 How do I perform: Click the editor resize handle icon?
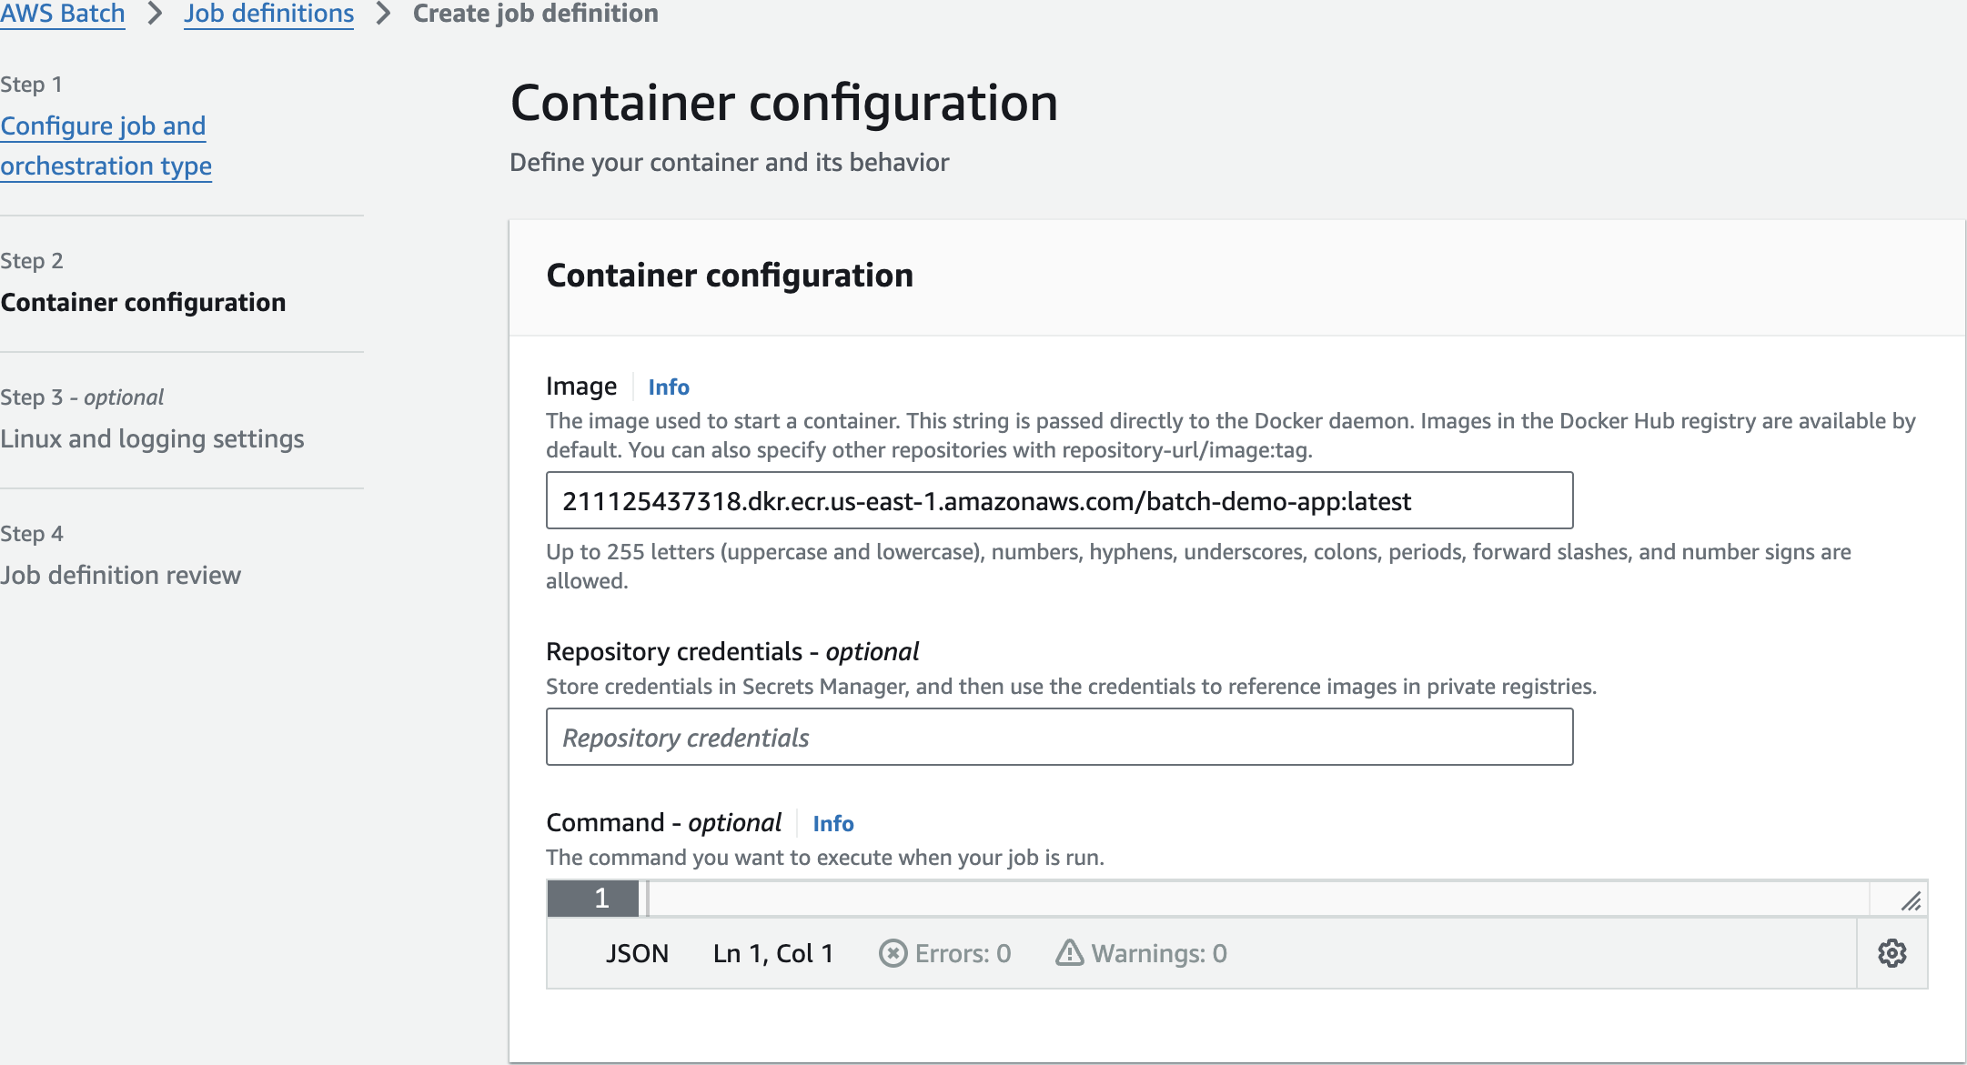[x=1911, y=900]
